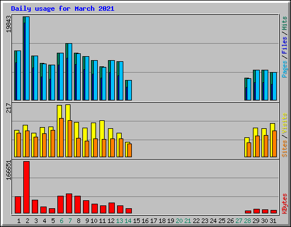Click day 26 on the x-axis
Screen dimensions: 291x227
[230, 221]
